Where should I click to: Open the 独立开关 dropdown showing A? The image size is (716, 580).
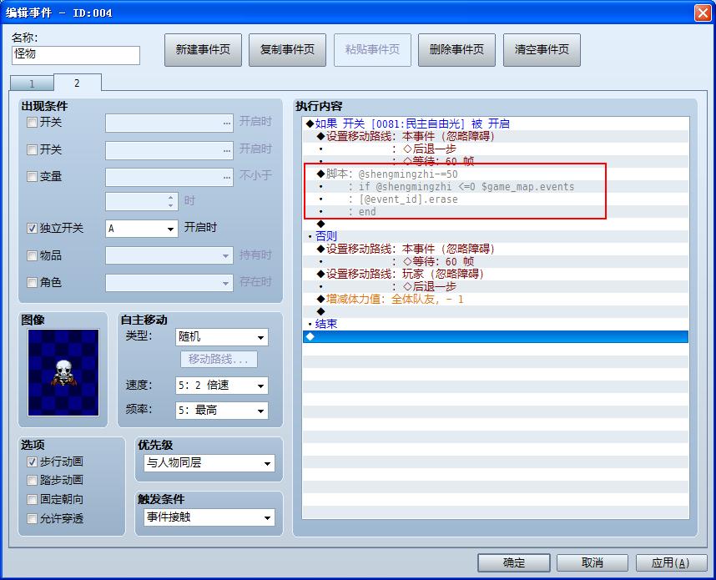pos(142,229)
